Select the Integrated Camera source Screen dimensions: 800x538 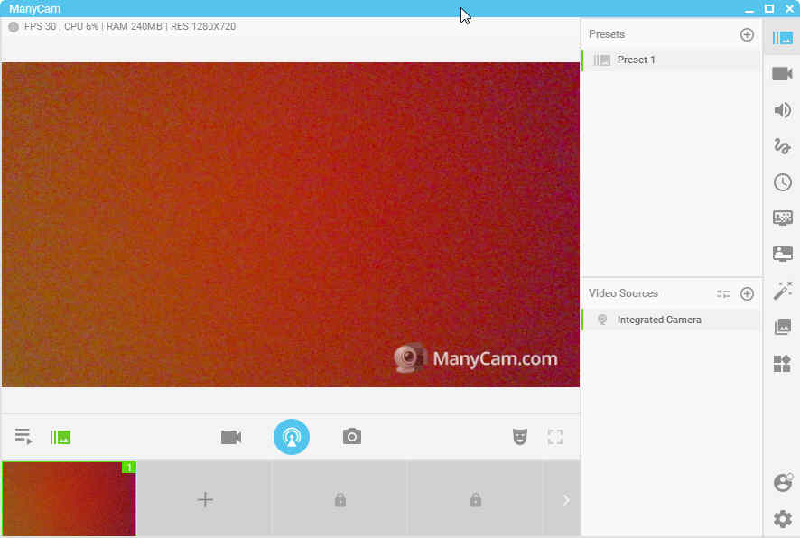[658, 320]
